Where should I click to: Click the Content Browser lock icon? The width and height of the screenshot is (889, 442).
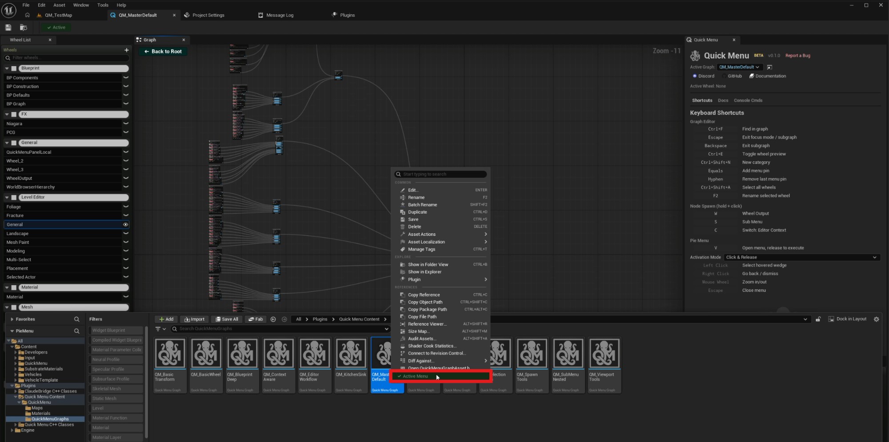[818, 319]
